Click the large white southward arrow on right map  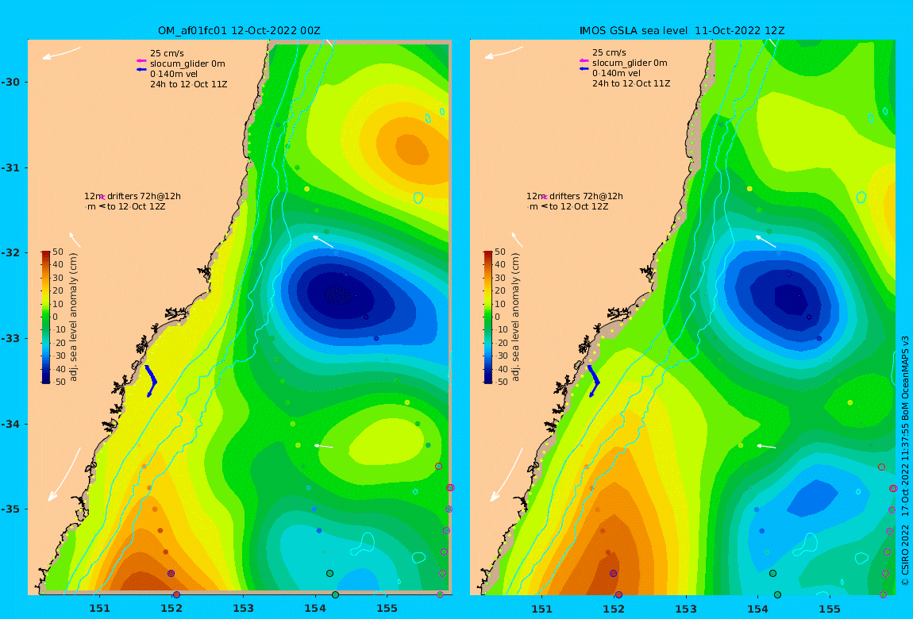click(507, 474)
